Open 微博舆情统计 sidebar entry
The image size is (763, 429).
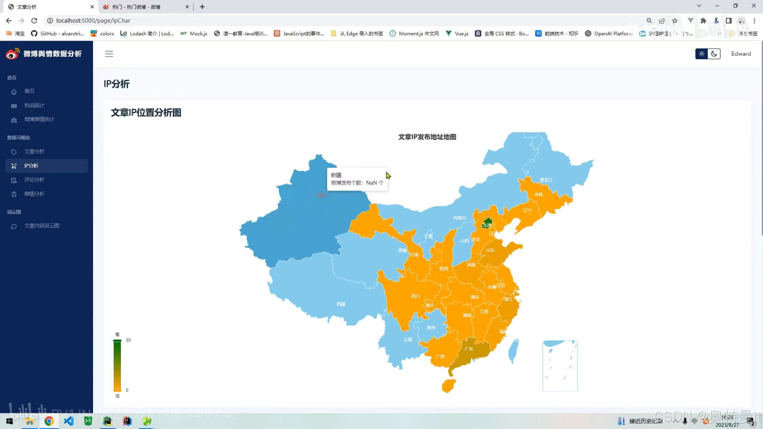point(39,120)
